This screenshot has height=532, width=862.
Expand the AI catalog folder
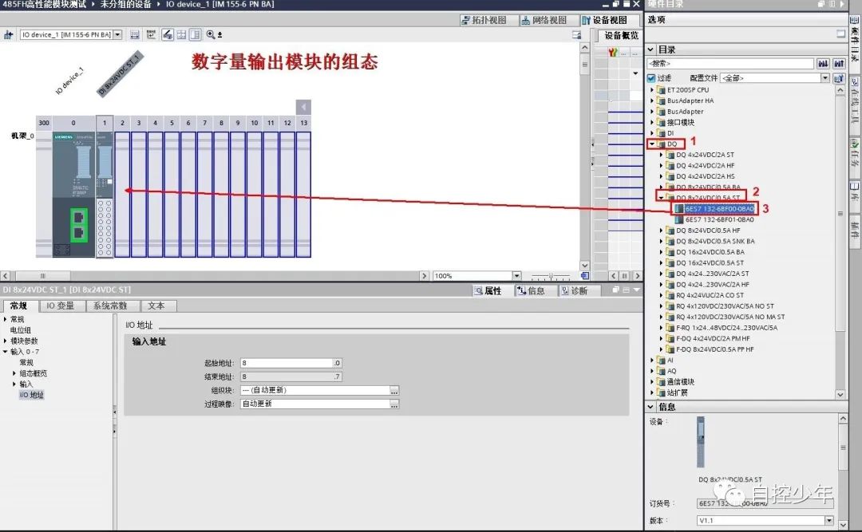click(x=652, y=360)
